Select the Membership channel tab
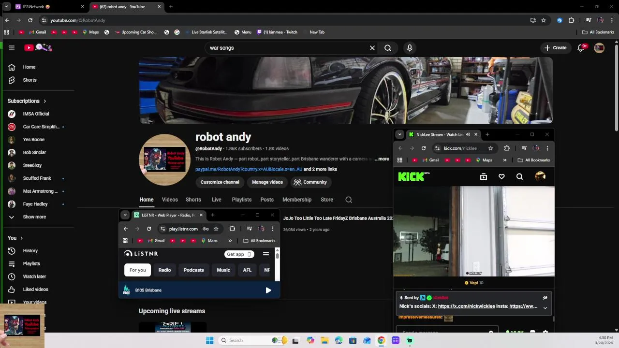This screenshot has height=348, width=619. click(297, 200)
